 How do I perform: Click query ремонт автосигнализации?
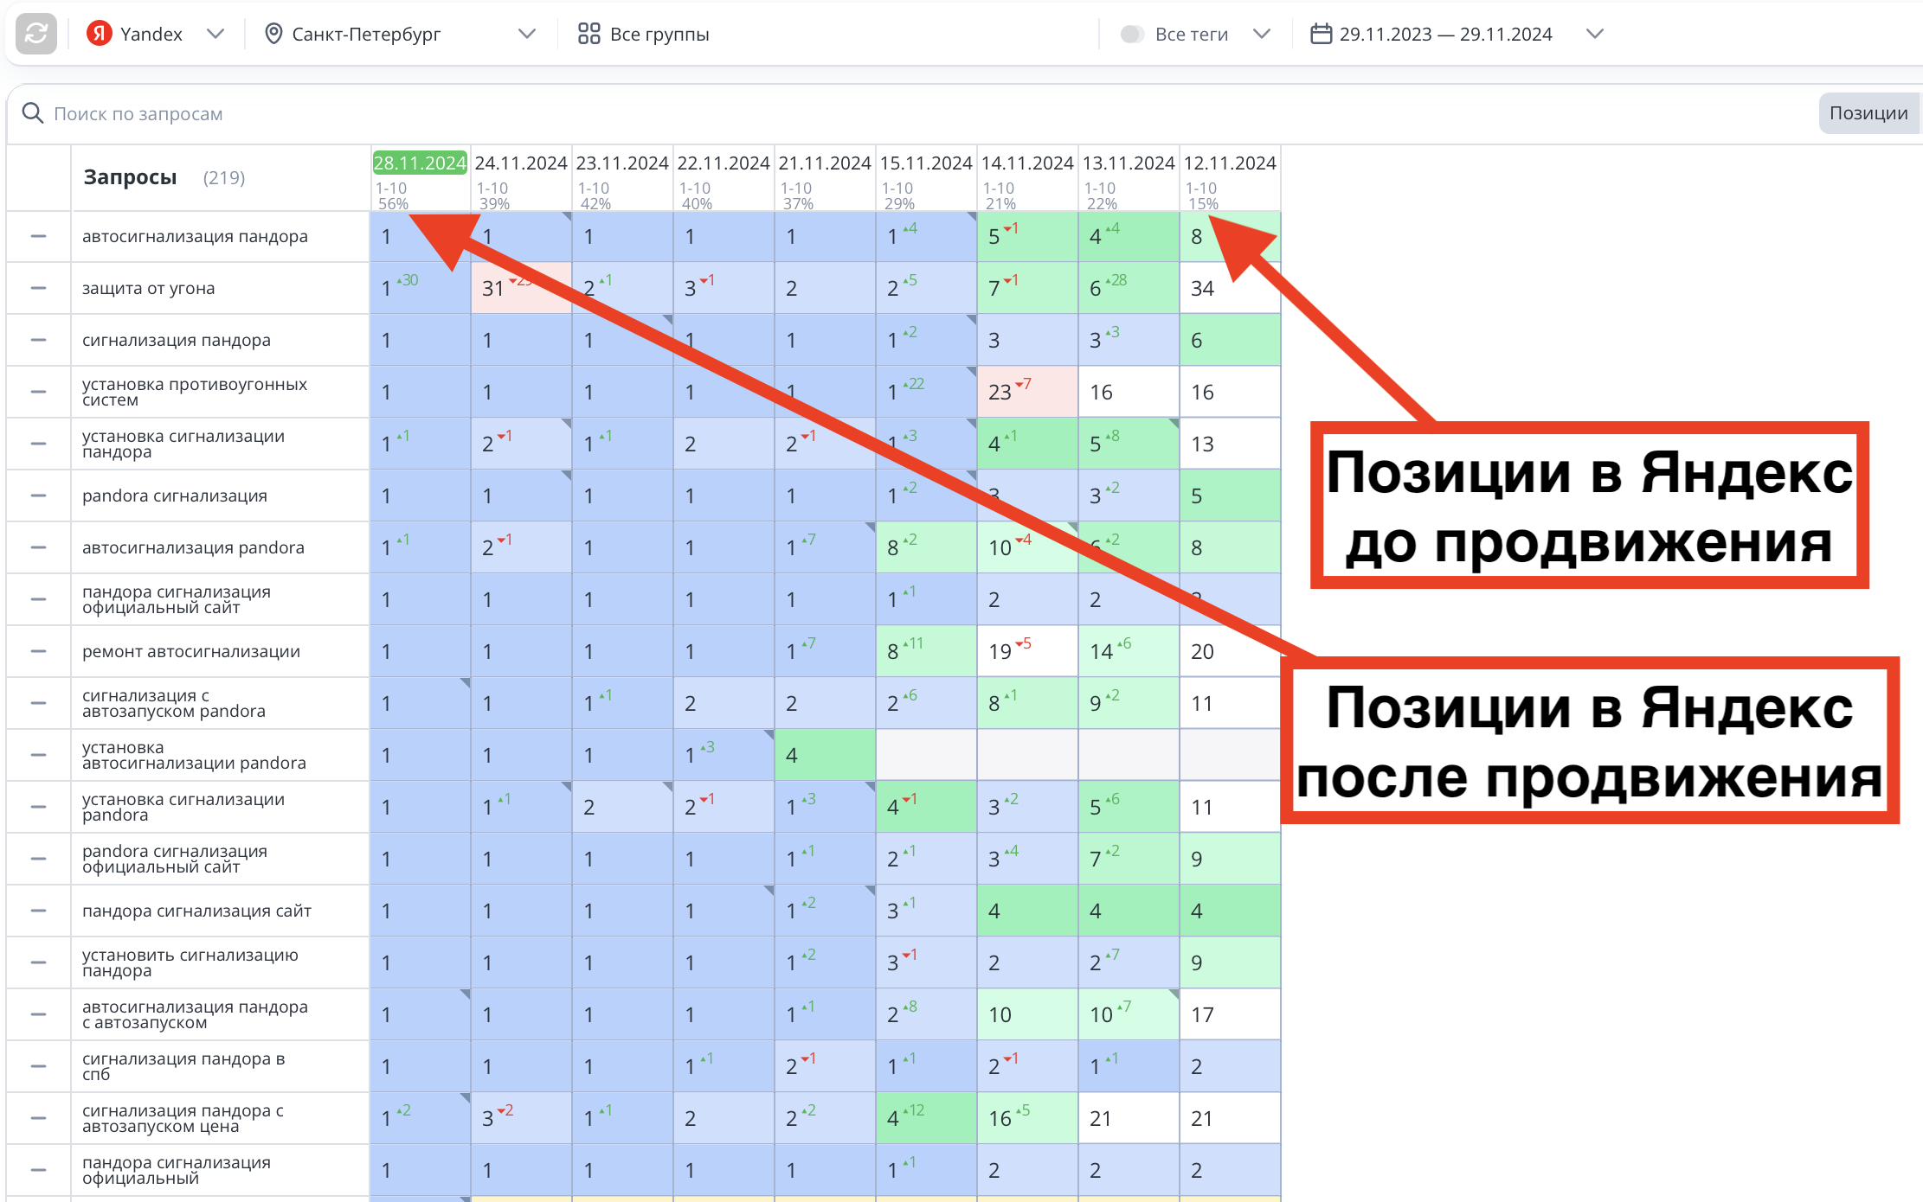pos(190,651)
